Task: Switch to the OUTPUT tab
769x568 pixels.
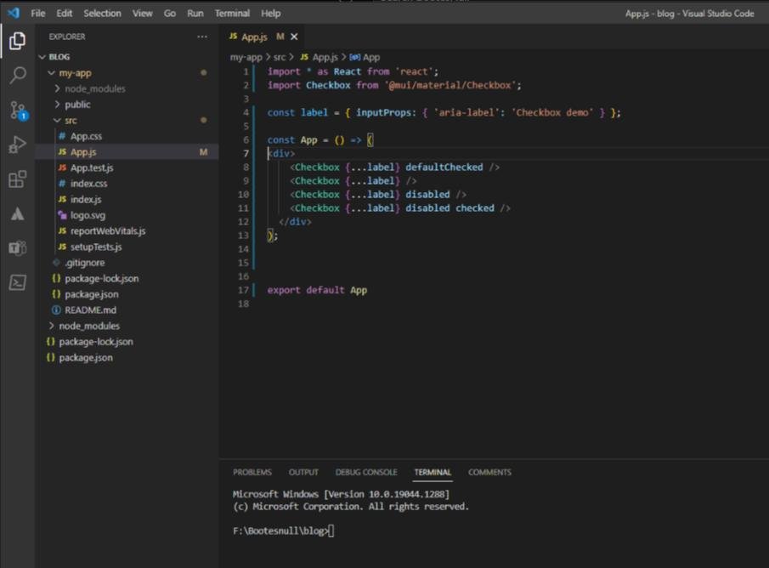Action: coord(303,472)
